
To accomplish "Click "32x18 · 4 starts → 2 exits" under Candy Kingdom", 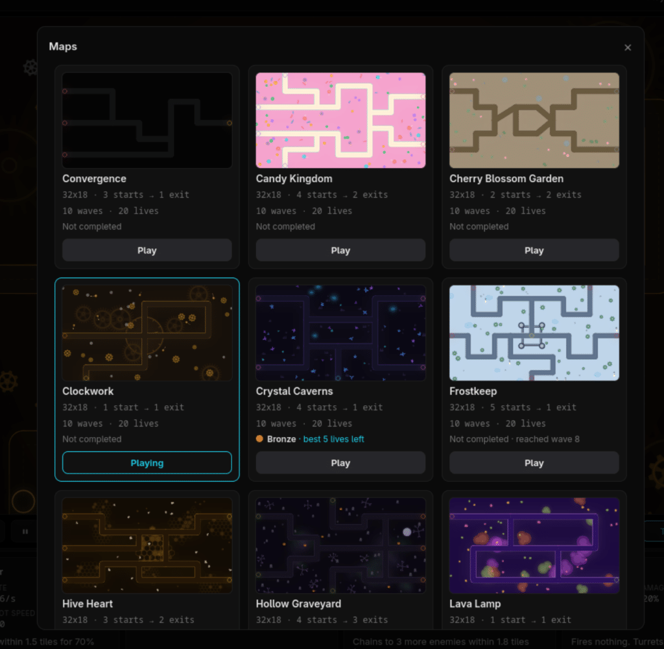I will click(322, 195).
